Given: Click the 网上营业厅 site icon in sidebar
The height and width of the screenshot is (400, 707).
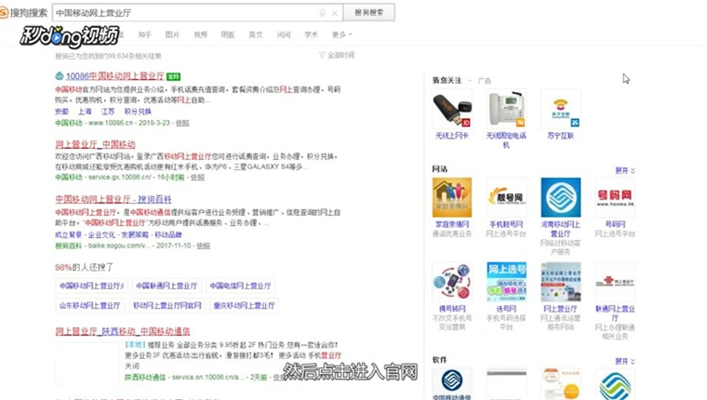Looking at the screenshot, I should (x=561, y=282).
